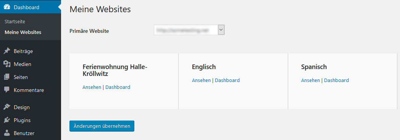Click the Design paintbrush icon
Viewport: 400px width, 140px height.
pyautogui.click(x=7, y=107)
